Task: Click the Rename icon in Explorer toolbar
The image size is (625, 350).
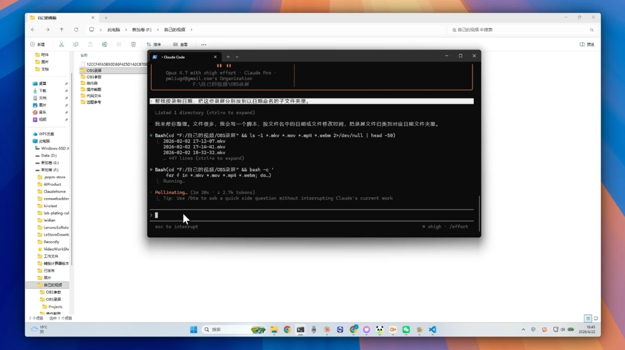Action: (104, 44)
